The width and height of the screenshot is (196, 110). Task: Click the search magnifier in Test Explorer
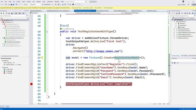(27, 16)
